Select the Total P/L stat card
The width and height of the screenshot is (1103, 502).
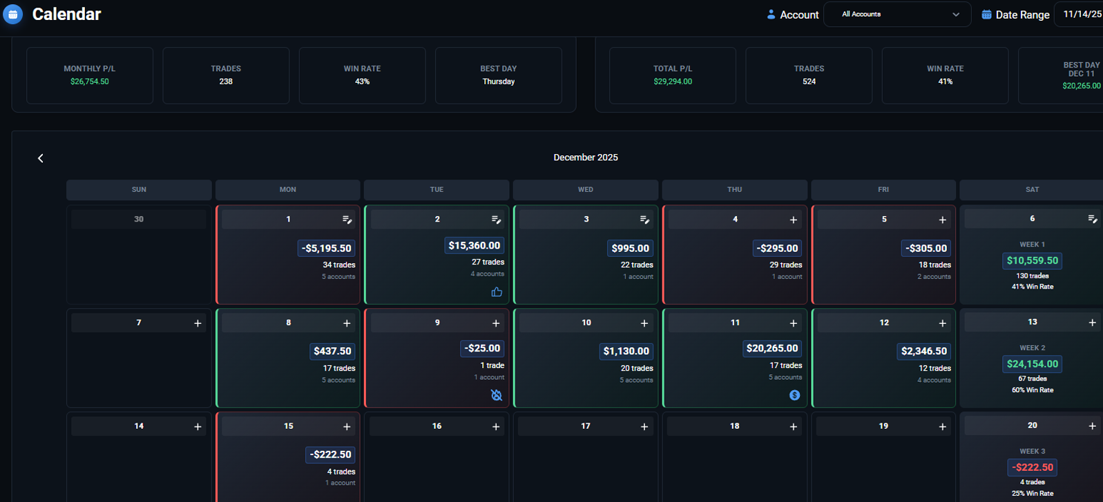click(x=672, y=75)
